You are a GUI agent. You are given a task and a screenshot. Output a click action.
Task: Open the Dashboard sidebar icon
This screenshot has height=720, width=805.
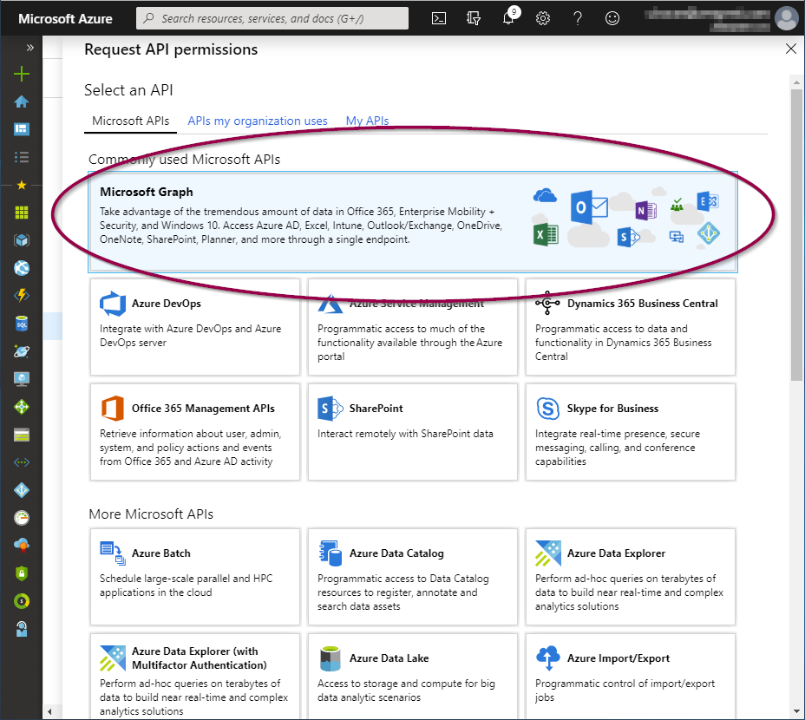pyautogui.click(x=22, y=129)
